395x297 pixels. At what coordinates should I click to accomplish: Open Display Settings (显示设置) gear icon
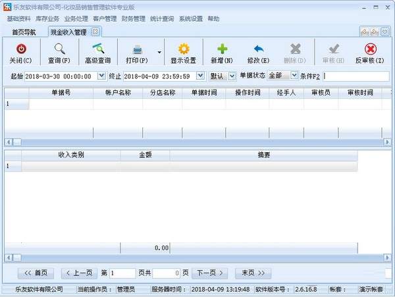pyautogui.click(x=183, y=49)
